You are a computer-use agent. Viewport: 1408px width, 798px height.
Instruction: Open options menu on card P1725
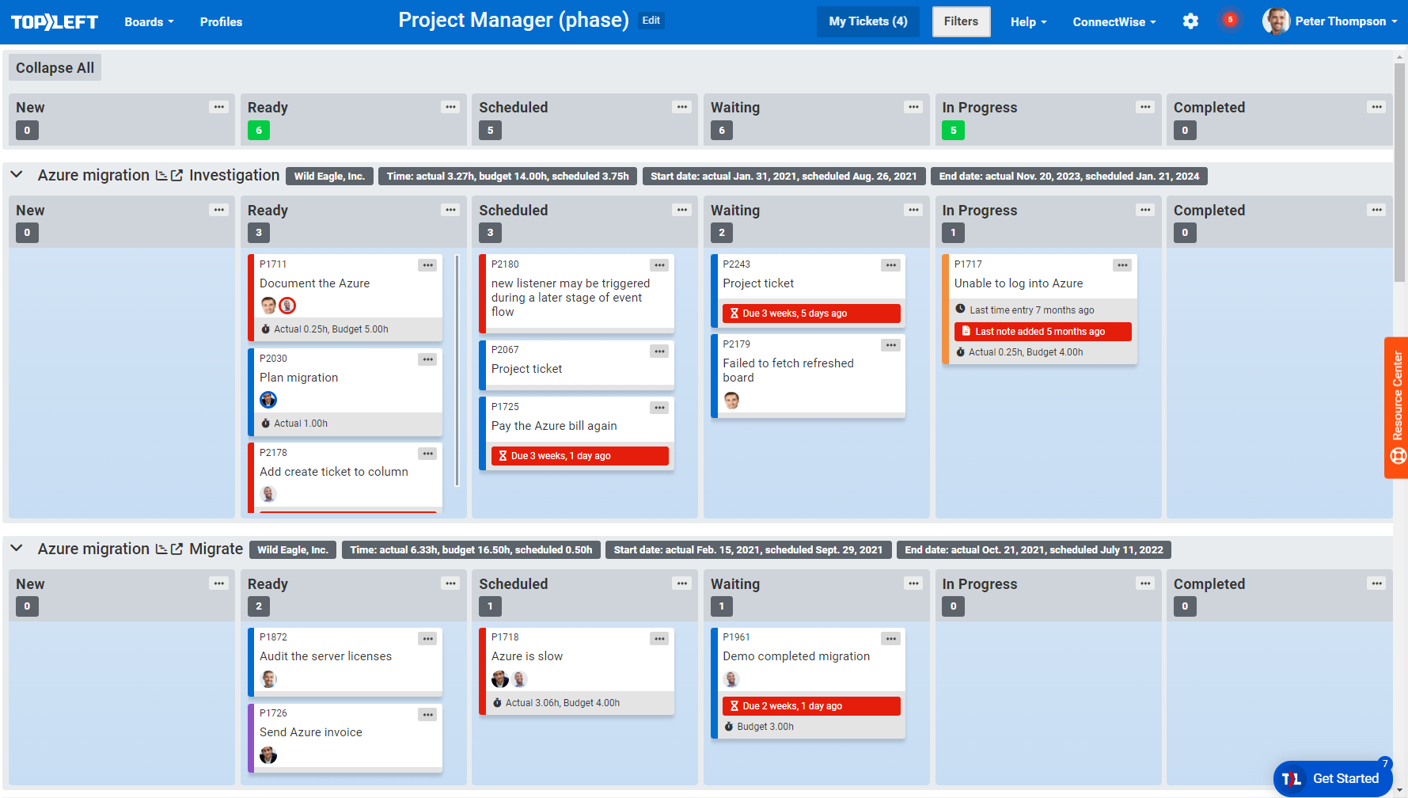tap(659, 408)
